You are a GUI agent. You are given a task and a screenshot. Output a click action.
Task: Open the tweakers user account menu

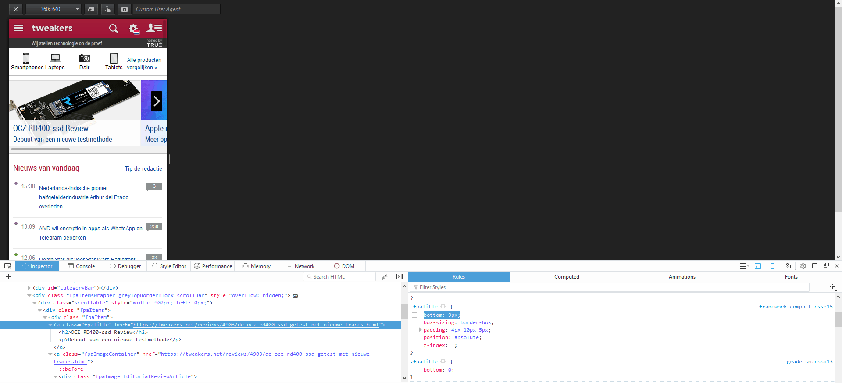click(154, 29)
